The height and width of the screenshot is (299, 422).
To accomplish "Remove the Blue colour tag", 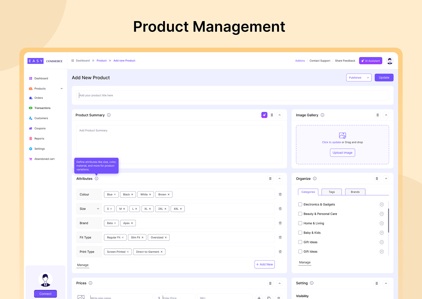I will 115,195.
